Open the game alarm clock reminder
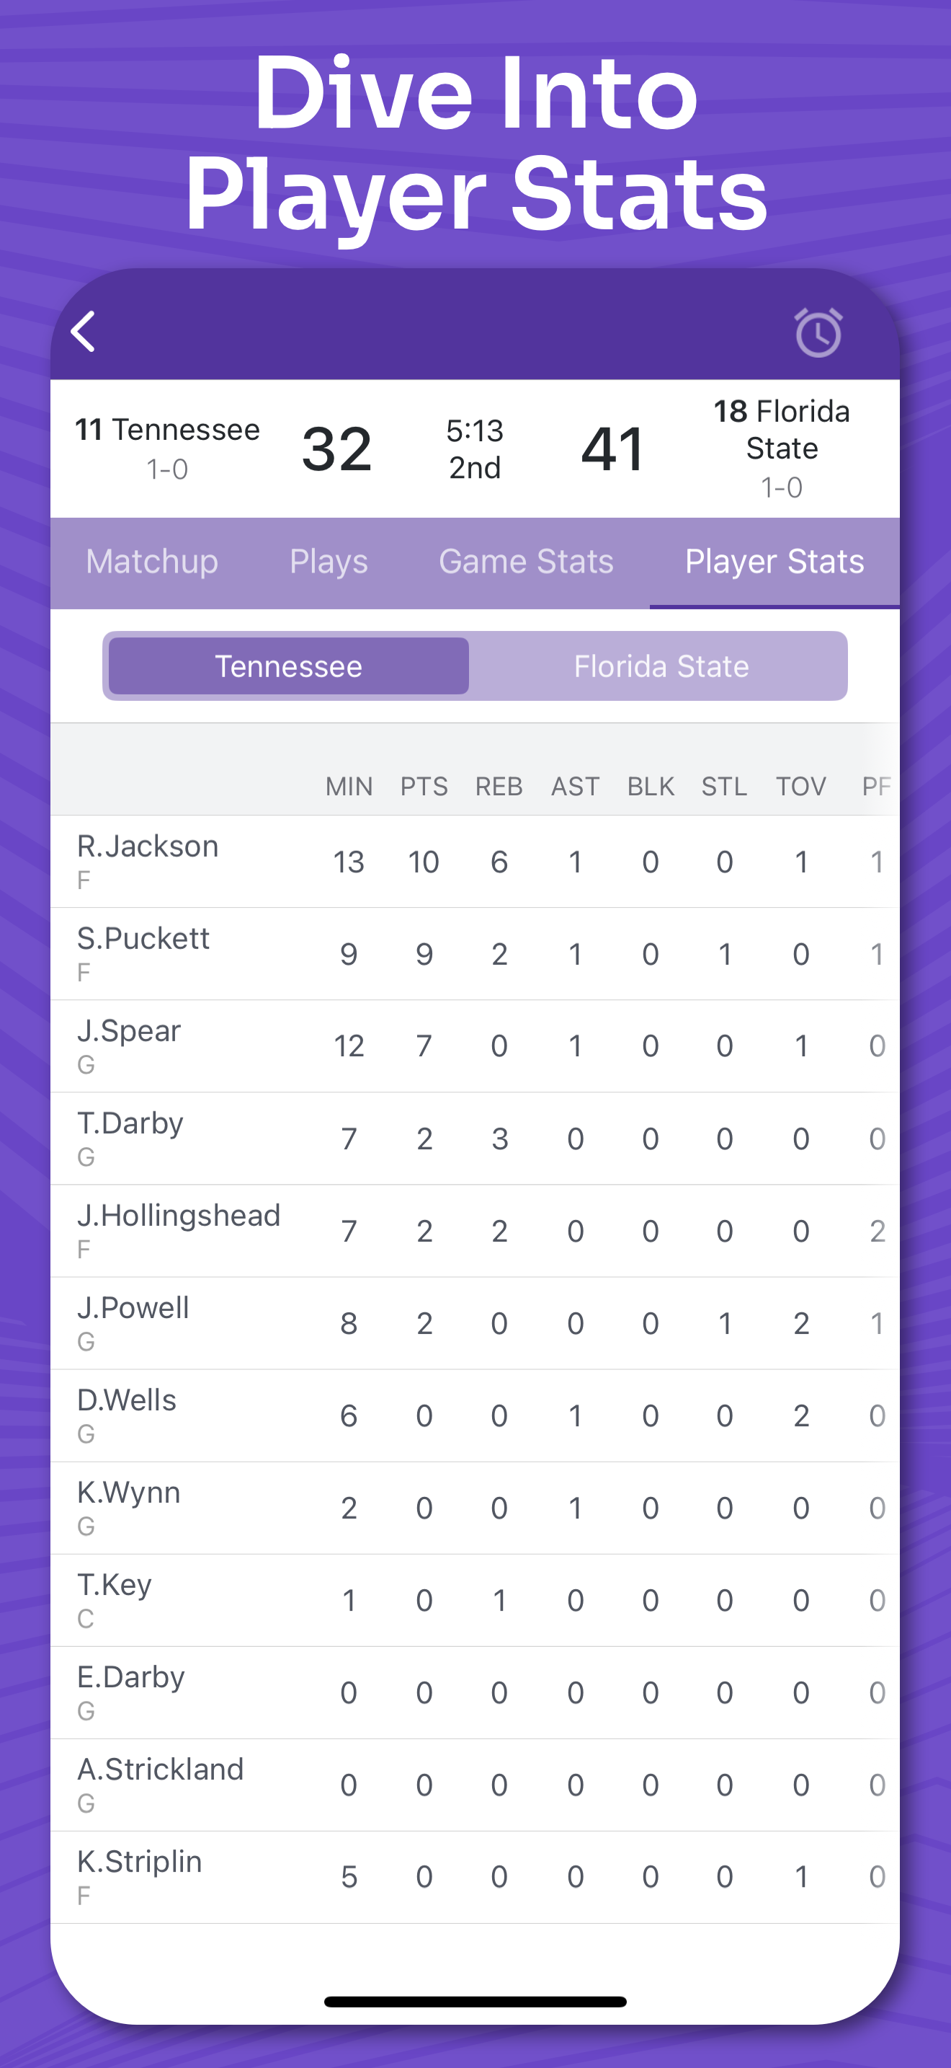Screen dimensions: 951x2068 (817, 332)
